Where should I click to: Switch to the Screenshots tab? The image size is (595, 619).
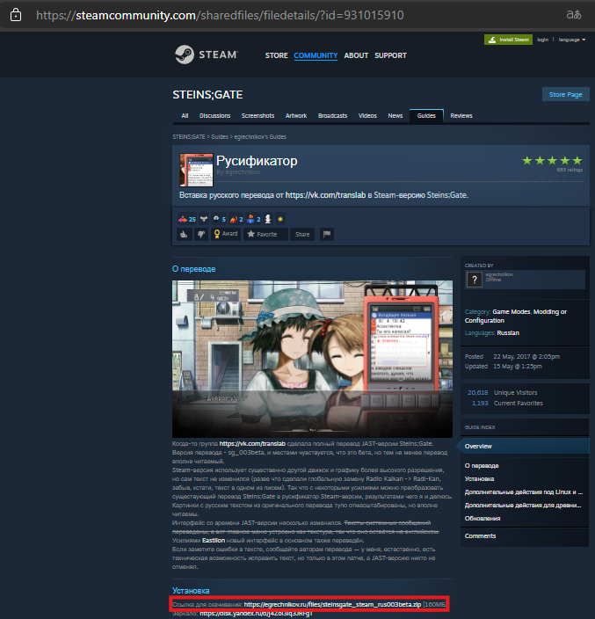(258, 116)
